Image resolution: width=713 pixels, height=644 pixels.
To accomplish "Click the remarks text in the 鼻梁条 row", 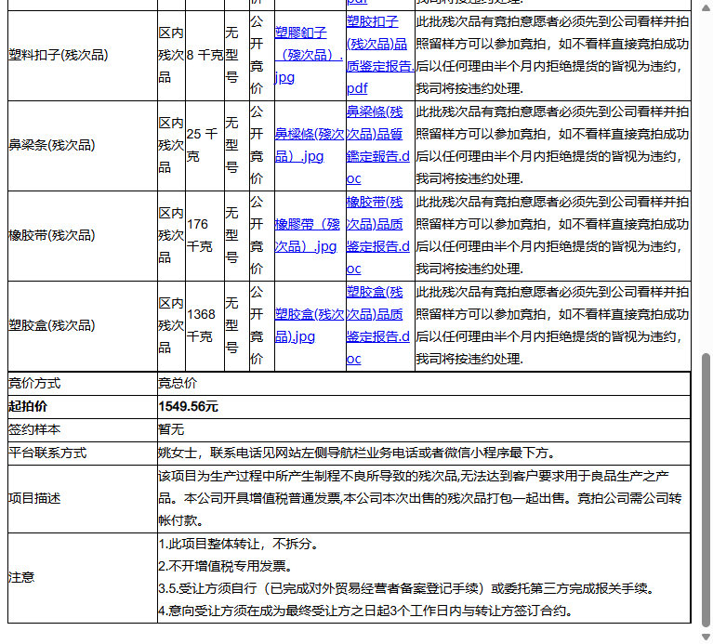I will click(x=552, y=145).
